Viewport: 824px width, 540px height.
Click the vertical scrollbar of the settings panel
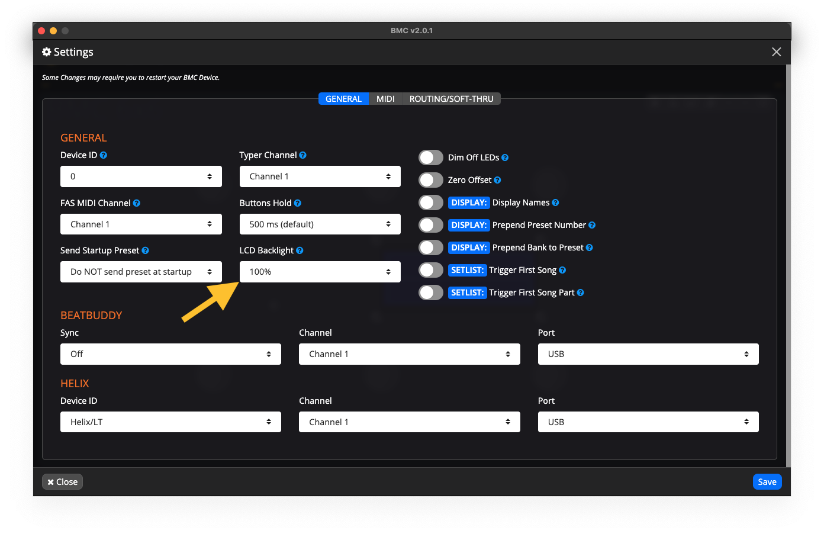(788, 265)
